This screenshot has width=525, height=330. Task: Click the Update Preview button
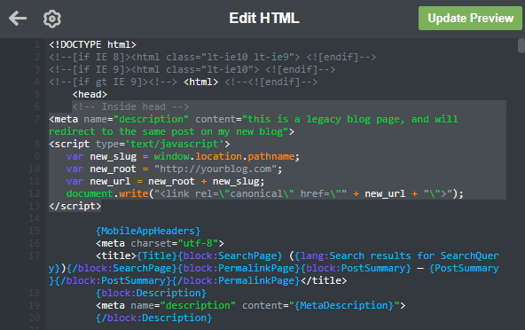coord(470,18)
